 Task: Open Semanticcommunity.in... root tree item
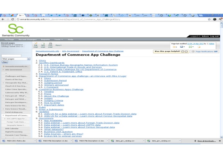pos(17,67)
